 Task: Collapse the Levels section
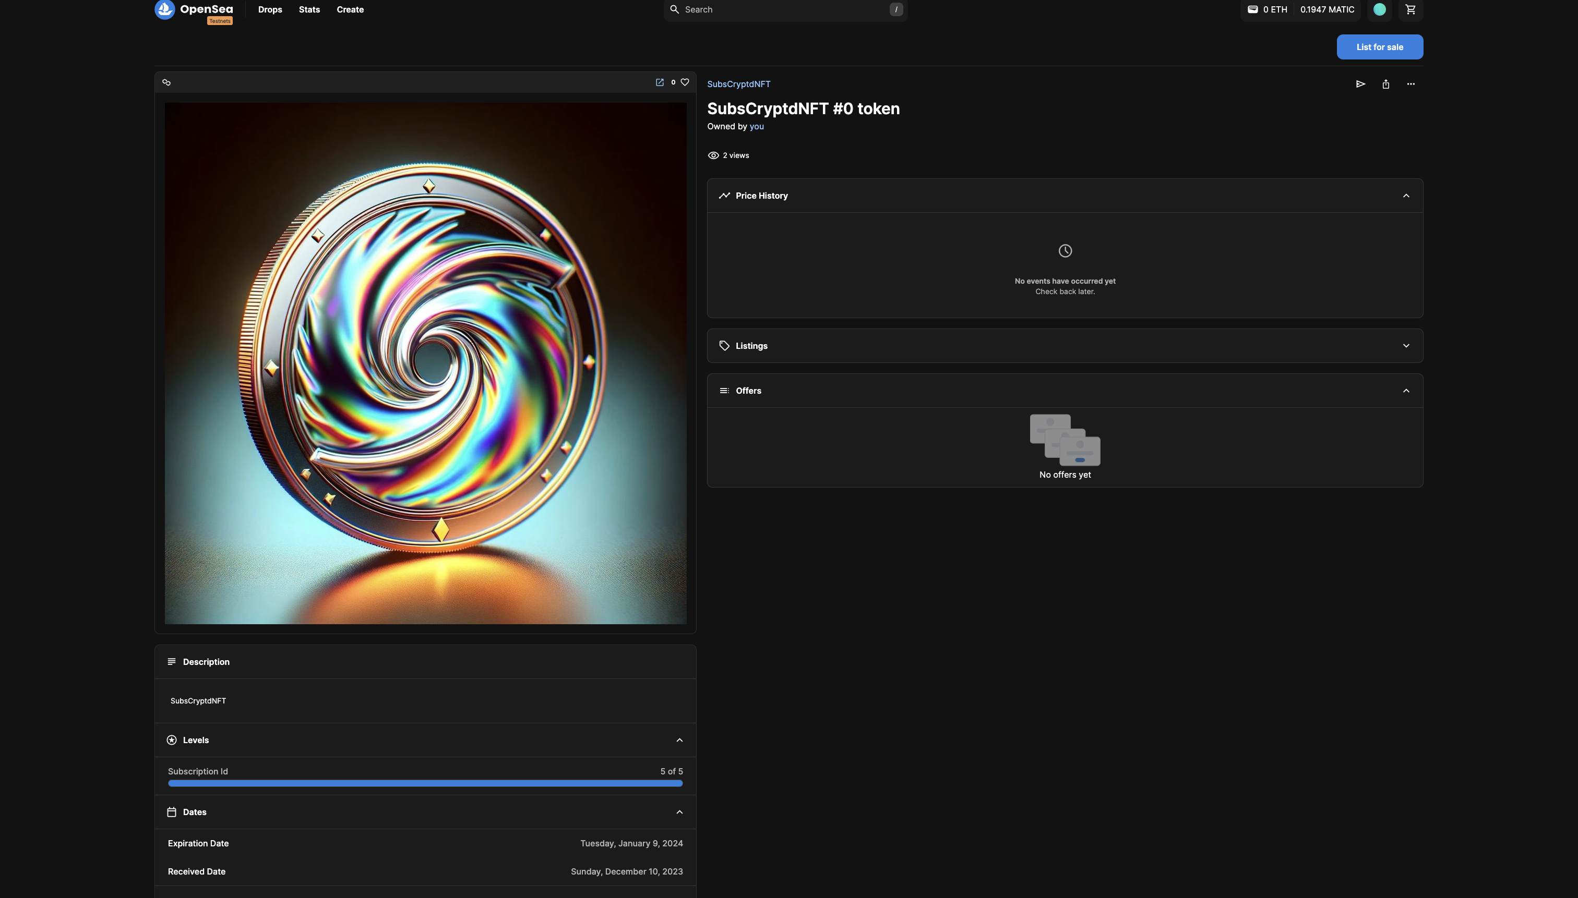pyautogui.click(x=679, y=740)
